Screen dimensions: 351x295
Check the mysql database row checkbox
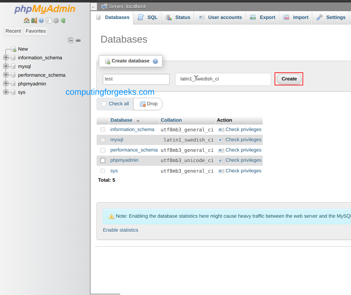[103, 140]
